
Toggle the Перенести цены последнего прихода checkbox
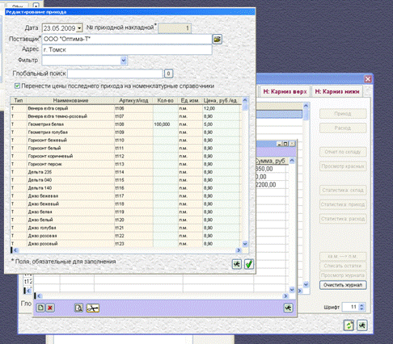pyautogui.click(x=17, y=86)
